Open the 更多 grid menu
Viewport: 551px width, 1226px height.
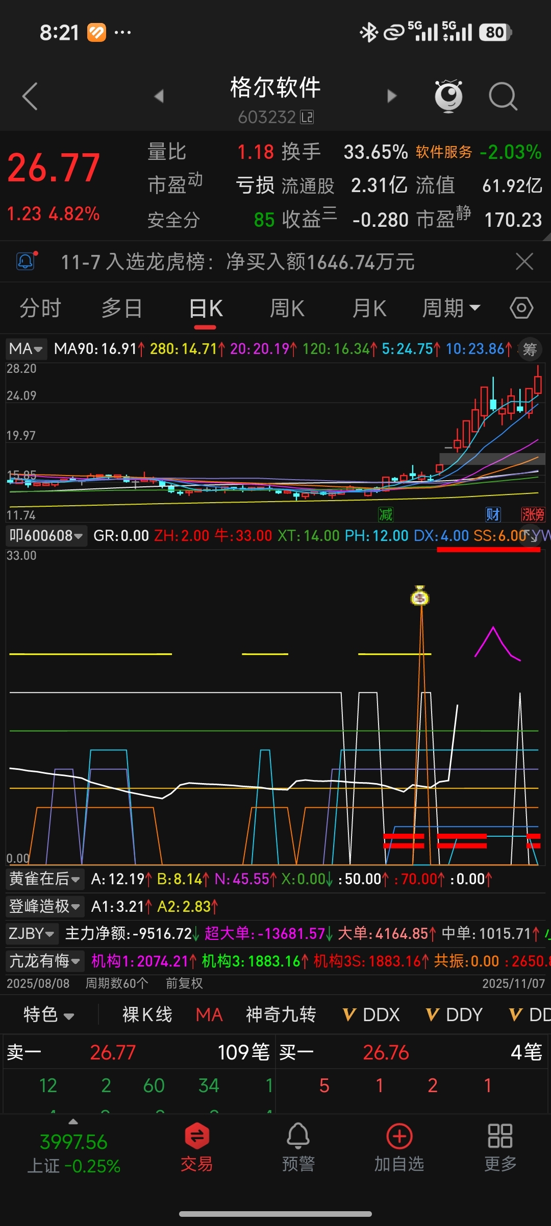click(x=500, y=1147)
